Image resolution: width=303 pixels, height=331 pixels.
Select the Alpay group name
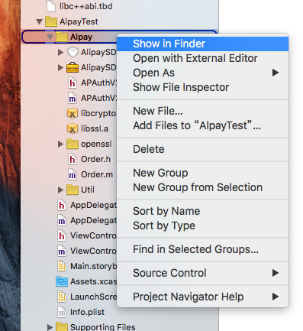[81, 37]
